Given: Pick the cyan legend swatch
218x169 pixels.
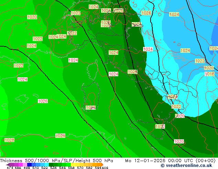Looking at the screenshot, I should click(x=47, y=165).
